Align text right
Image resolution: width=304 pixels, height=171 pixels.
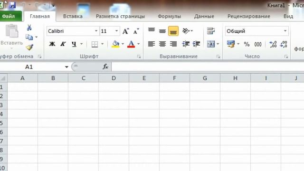pos(173,44)
